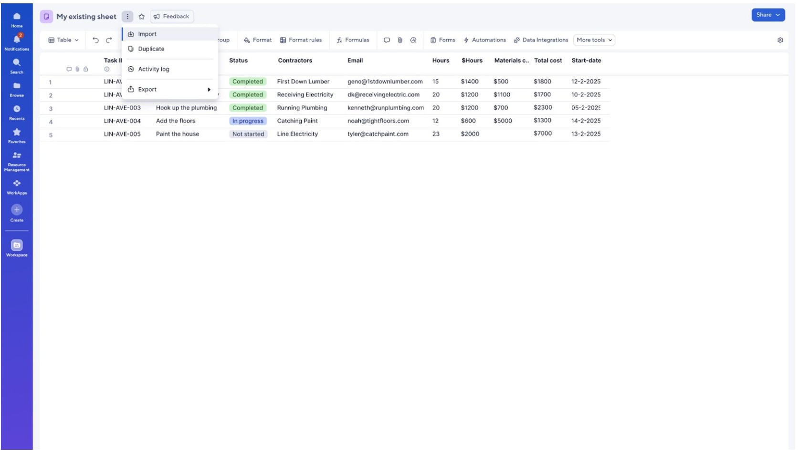This screenshot has width=799, height=455.
Task: Select the In progress status cell
Action: pos(247,121)
